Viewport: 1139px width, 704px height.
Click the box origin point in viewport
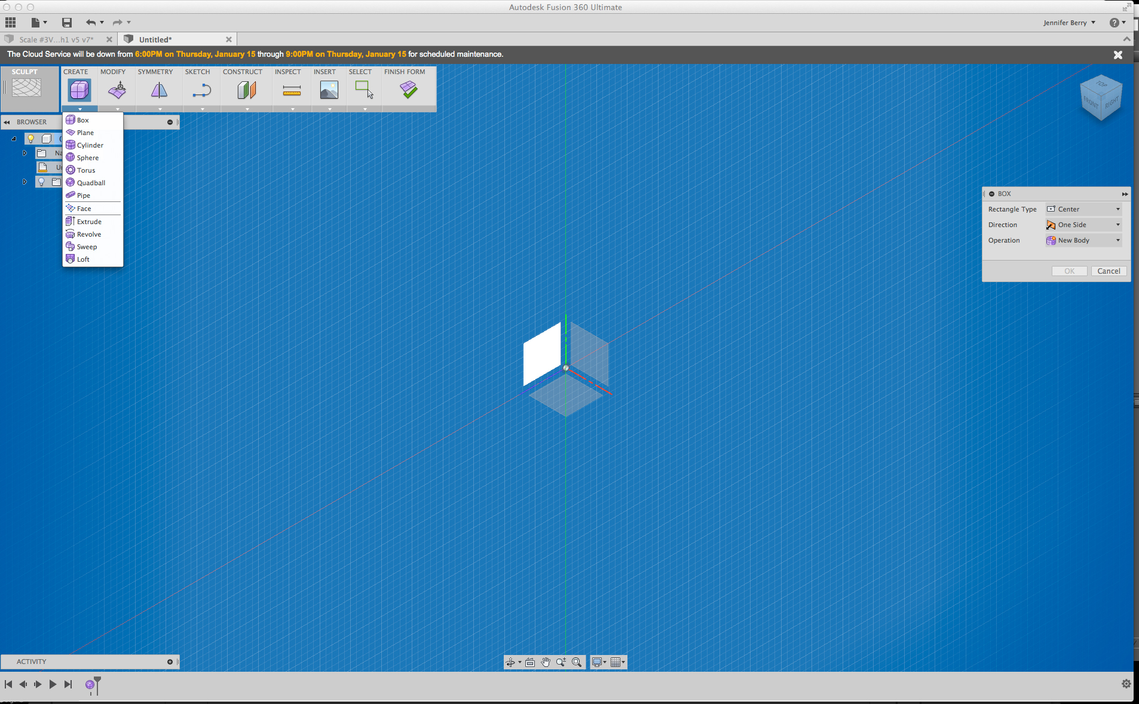tap(566, 368)
